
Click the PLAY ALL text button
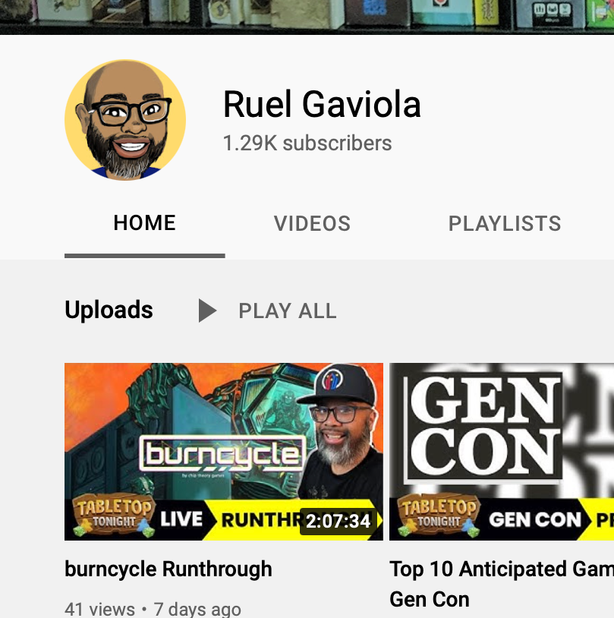[288, 311]
